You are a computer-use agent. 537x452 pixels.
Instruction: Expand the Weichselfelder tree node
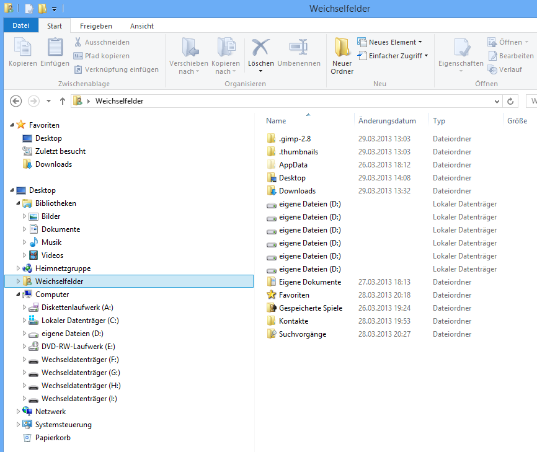[18, 281]
